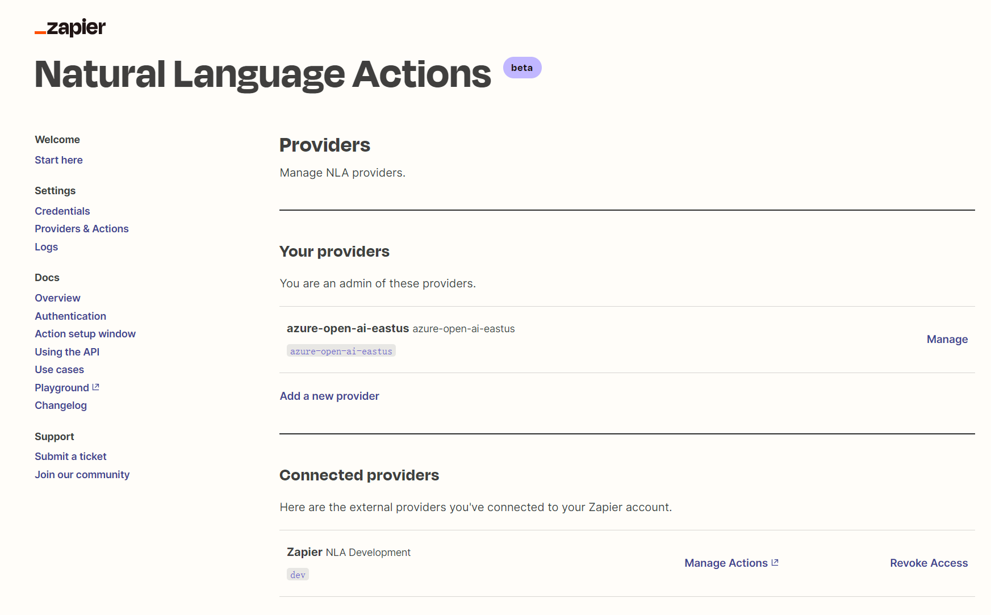Open Providers & Actions settings

[x=82, y=229]
